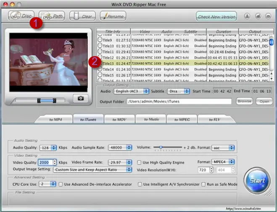Open the video Format MPEG4 dropdown
The height and width of the screenshot is (212, 277).
(223, 162)
